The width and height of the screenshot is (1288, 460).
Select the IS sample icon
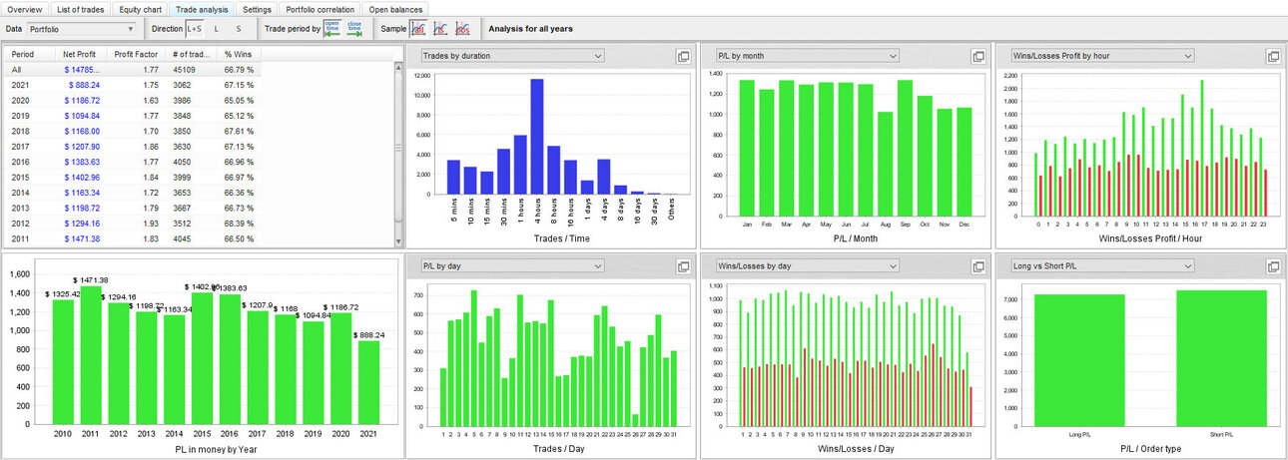pos(439,29)
